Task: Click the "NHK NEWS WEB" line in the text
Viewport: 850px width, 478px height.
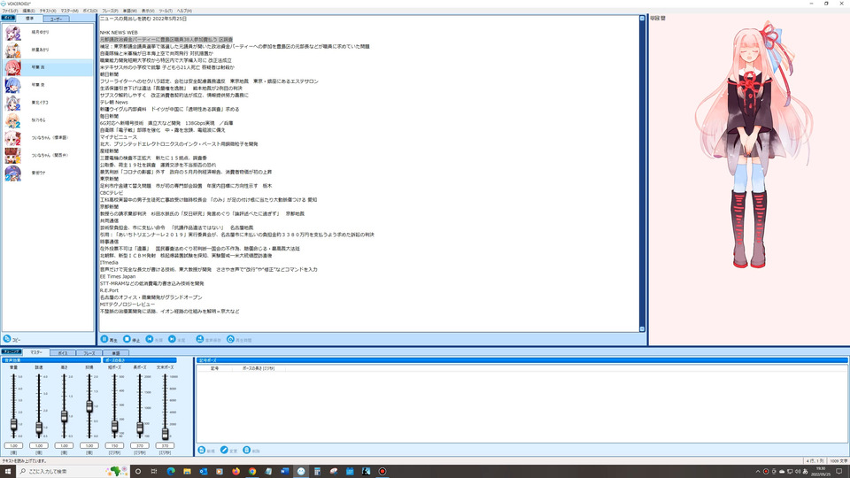Action: click(x=119, y=33)
